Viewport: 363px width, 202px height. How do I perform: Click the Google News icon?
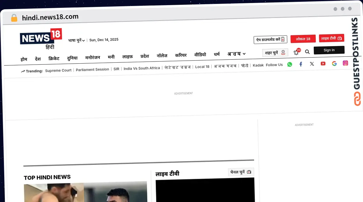334,64
